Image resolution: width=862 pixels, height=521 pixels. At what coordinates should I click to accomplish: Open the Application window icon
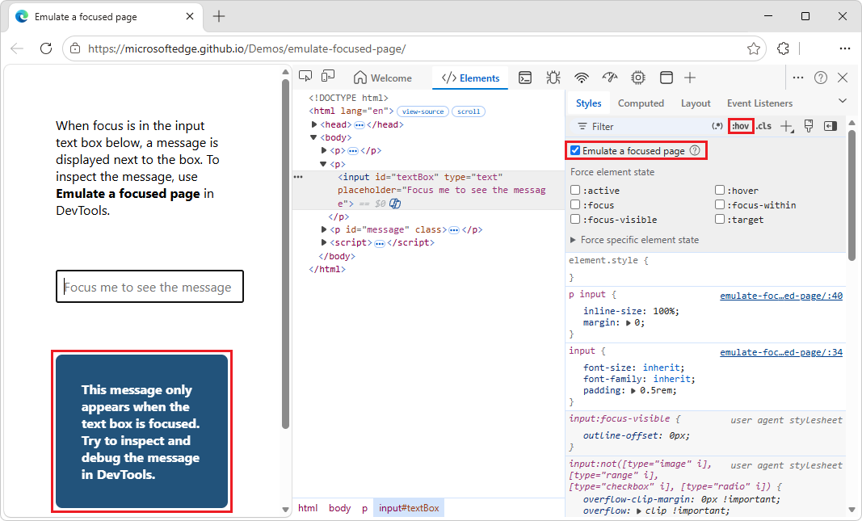(x=666, y=78)
